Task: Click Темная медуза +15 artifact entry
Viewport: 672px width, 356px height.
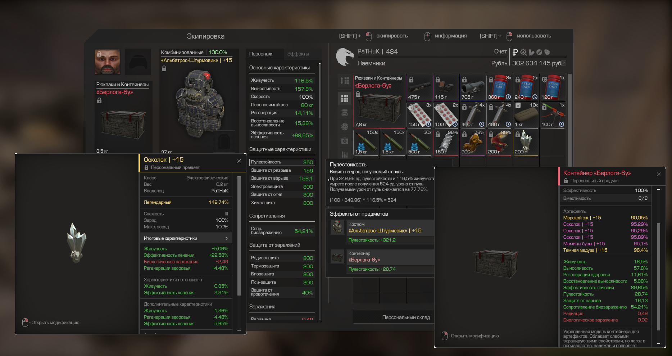Action: 605,250
